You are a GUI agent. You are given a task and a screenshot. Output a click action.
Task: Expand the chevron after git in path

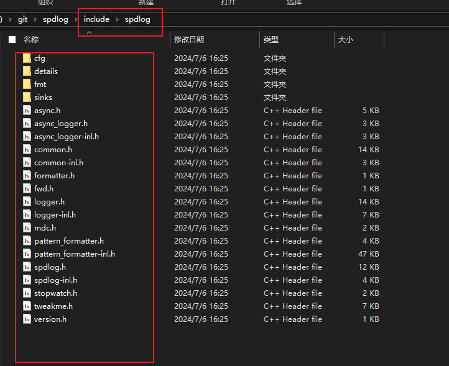pyautogui.click(x=35, y=19)
